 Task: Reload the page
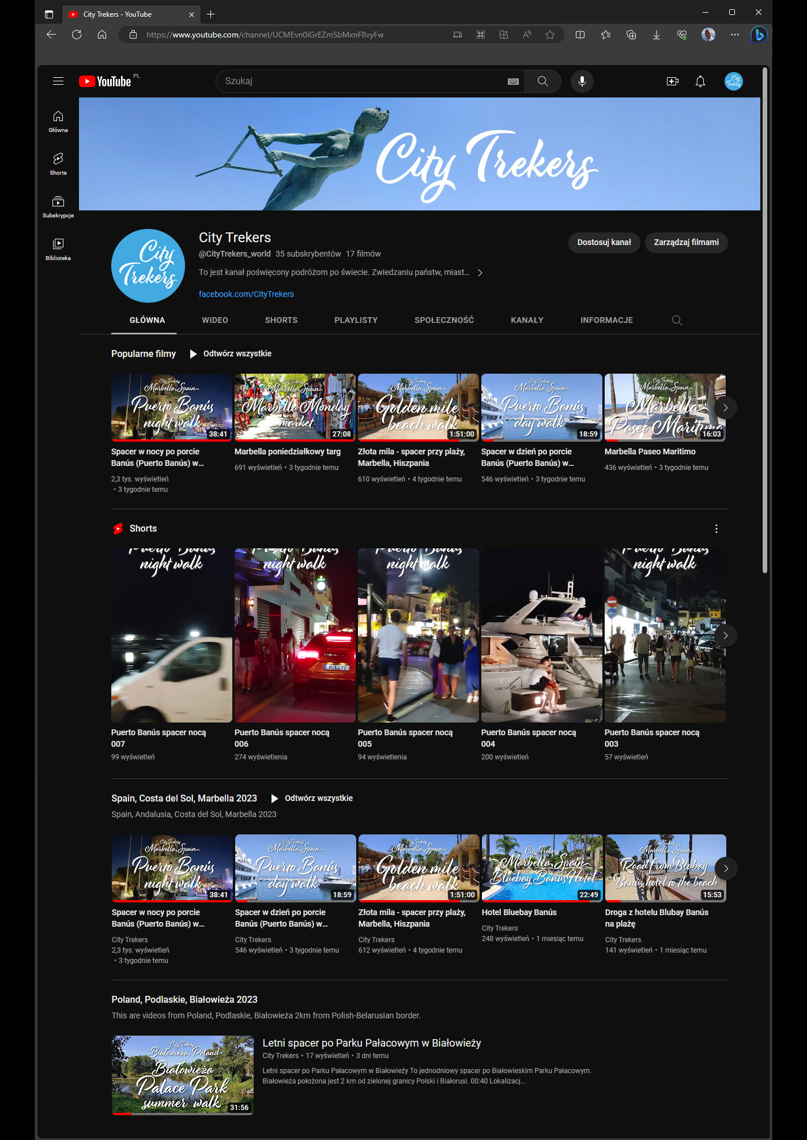[x=77, y=35]
